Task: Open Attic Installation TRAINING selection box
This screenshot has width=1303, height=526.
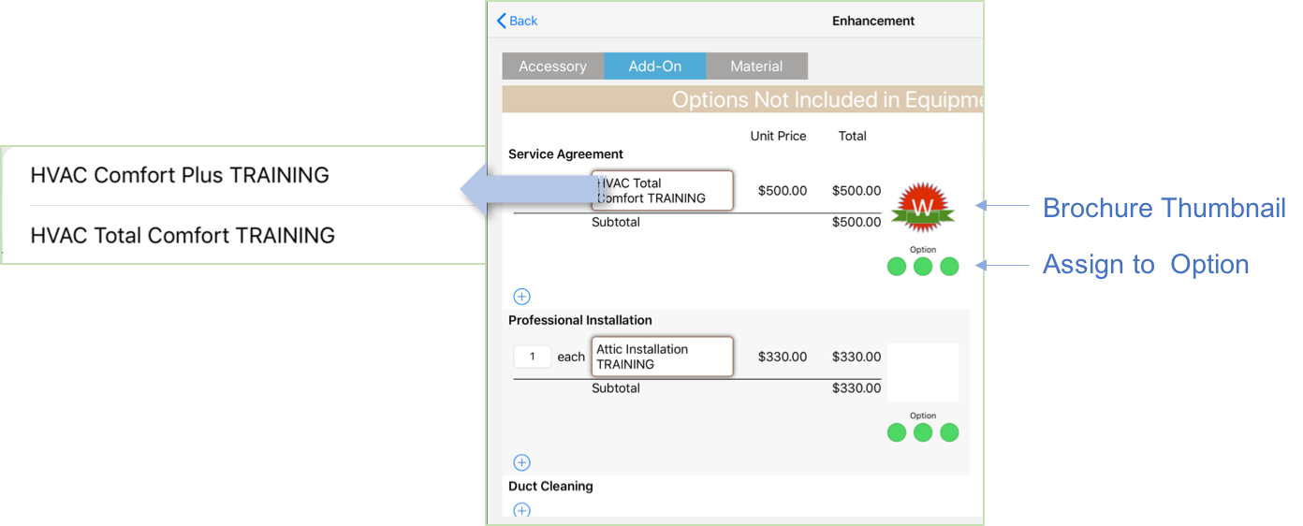Action: 663,357
